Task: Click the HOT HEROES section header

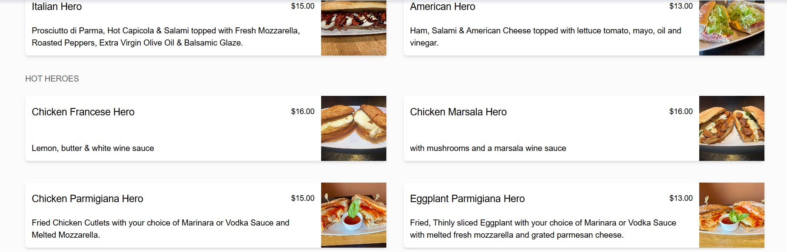Action: click(52, 79)
